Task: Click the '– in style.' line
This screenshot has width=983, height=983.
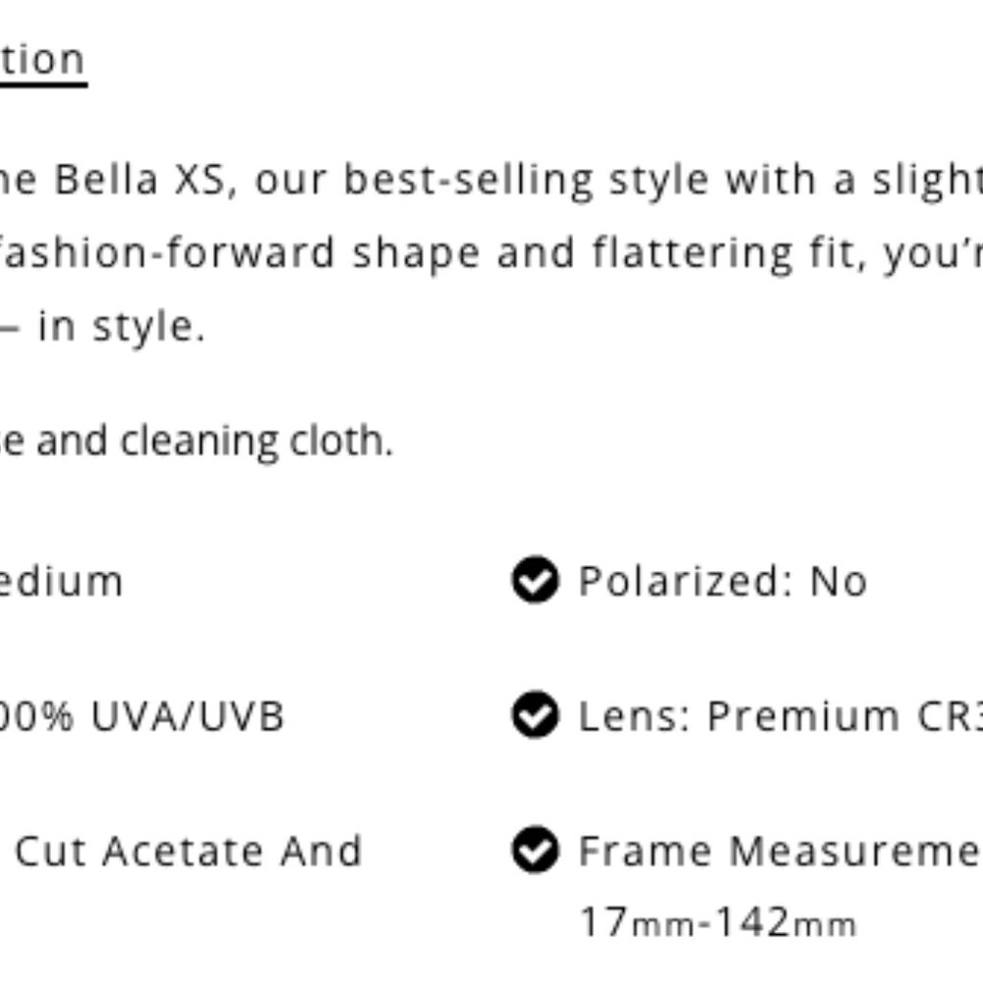Action: 102,326
